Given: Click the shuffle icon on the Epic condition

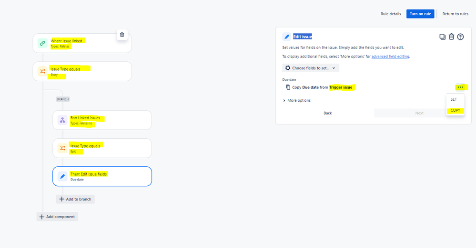Looking at the screenshot, I should pyautogui.click(x=62, y=148).
